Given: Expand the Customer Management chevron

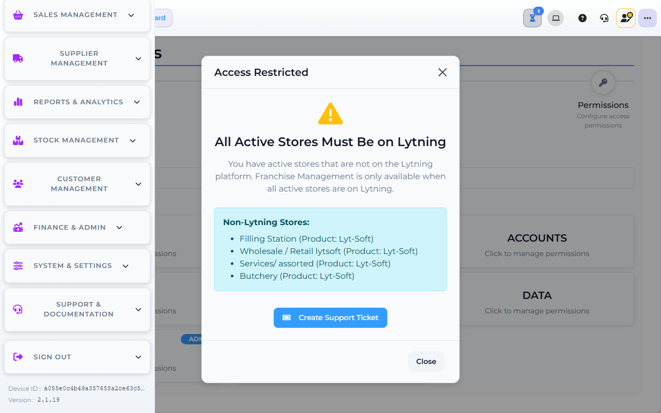Looking at the screenshot, I should pos(138,184).
